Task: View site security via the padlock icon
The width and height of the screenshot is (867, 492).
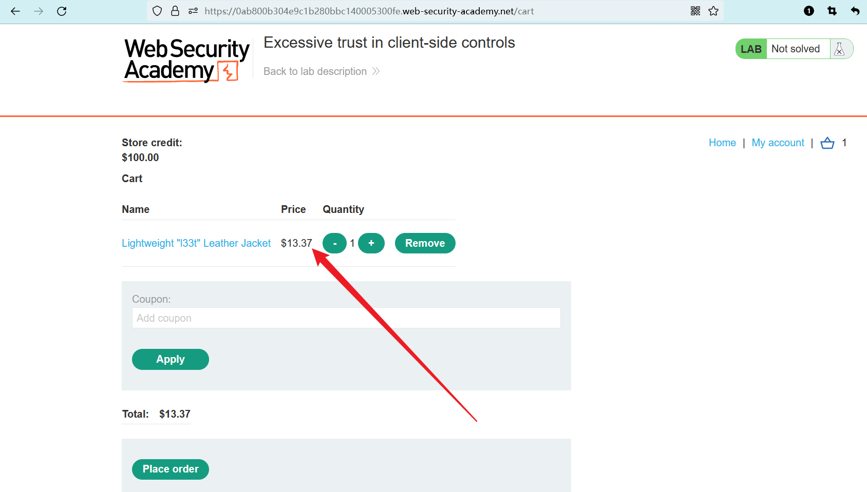Action: click(175, 11)
